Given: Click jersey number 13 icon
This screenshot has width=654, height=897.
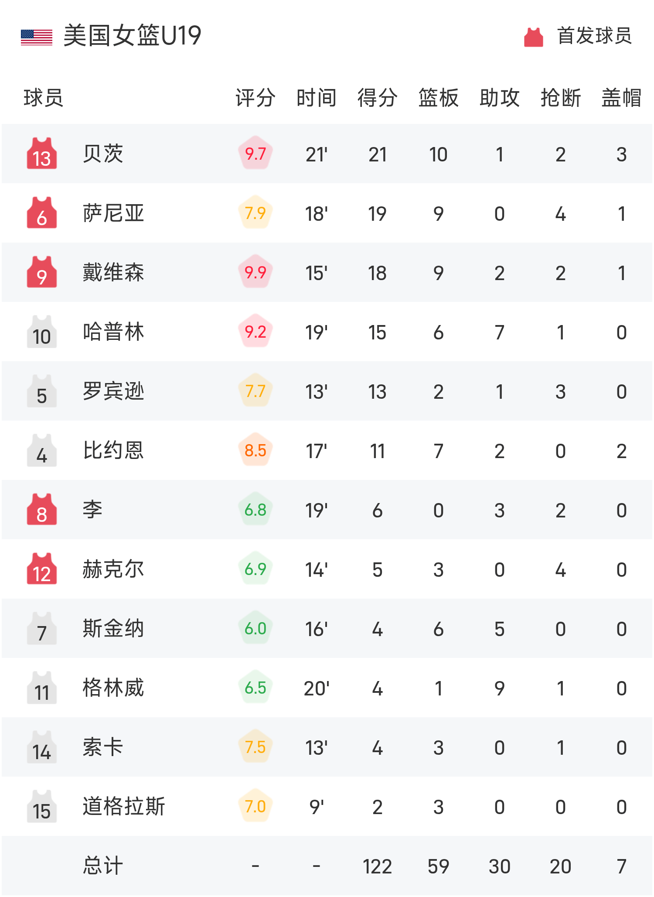Looking at the screenshot, I should coord(42,154).
